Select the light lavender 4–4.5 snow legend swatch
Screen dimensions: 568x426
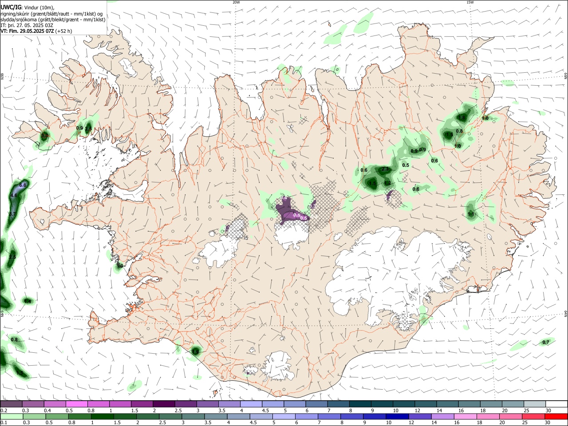(x=251, y=404)
